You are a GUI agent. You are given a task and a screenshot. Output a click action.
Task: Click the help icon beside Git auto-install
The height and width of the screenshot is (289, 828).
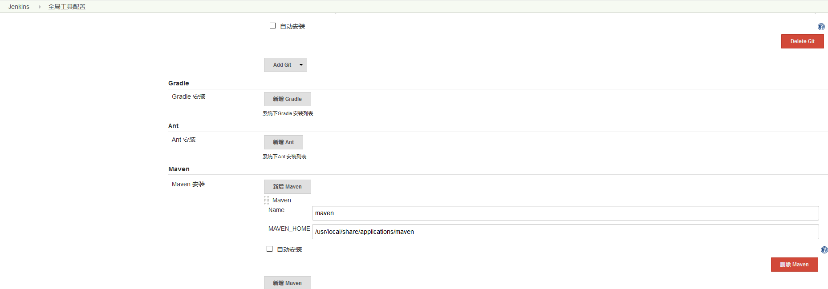click(821, 27)
